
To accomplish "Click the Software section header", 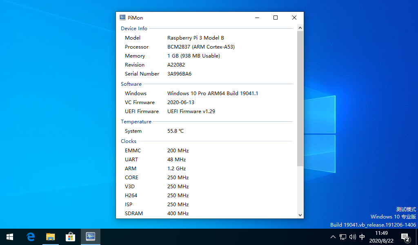I will (x=131, y=84).
